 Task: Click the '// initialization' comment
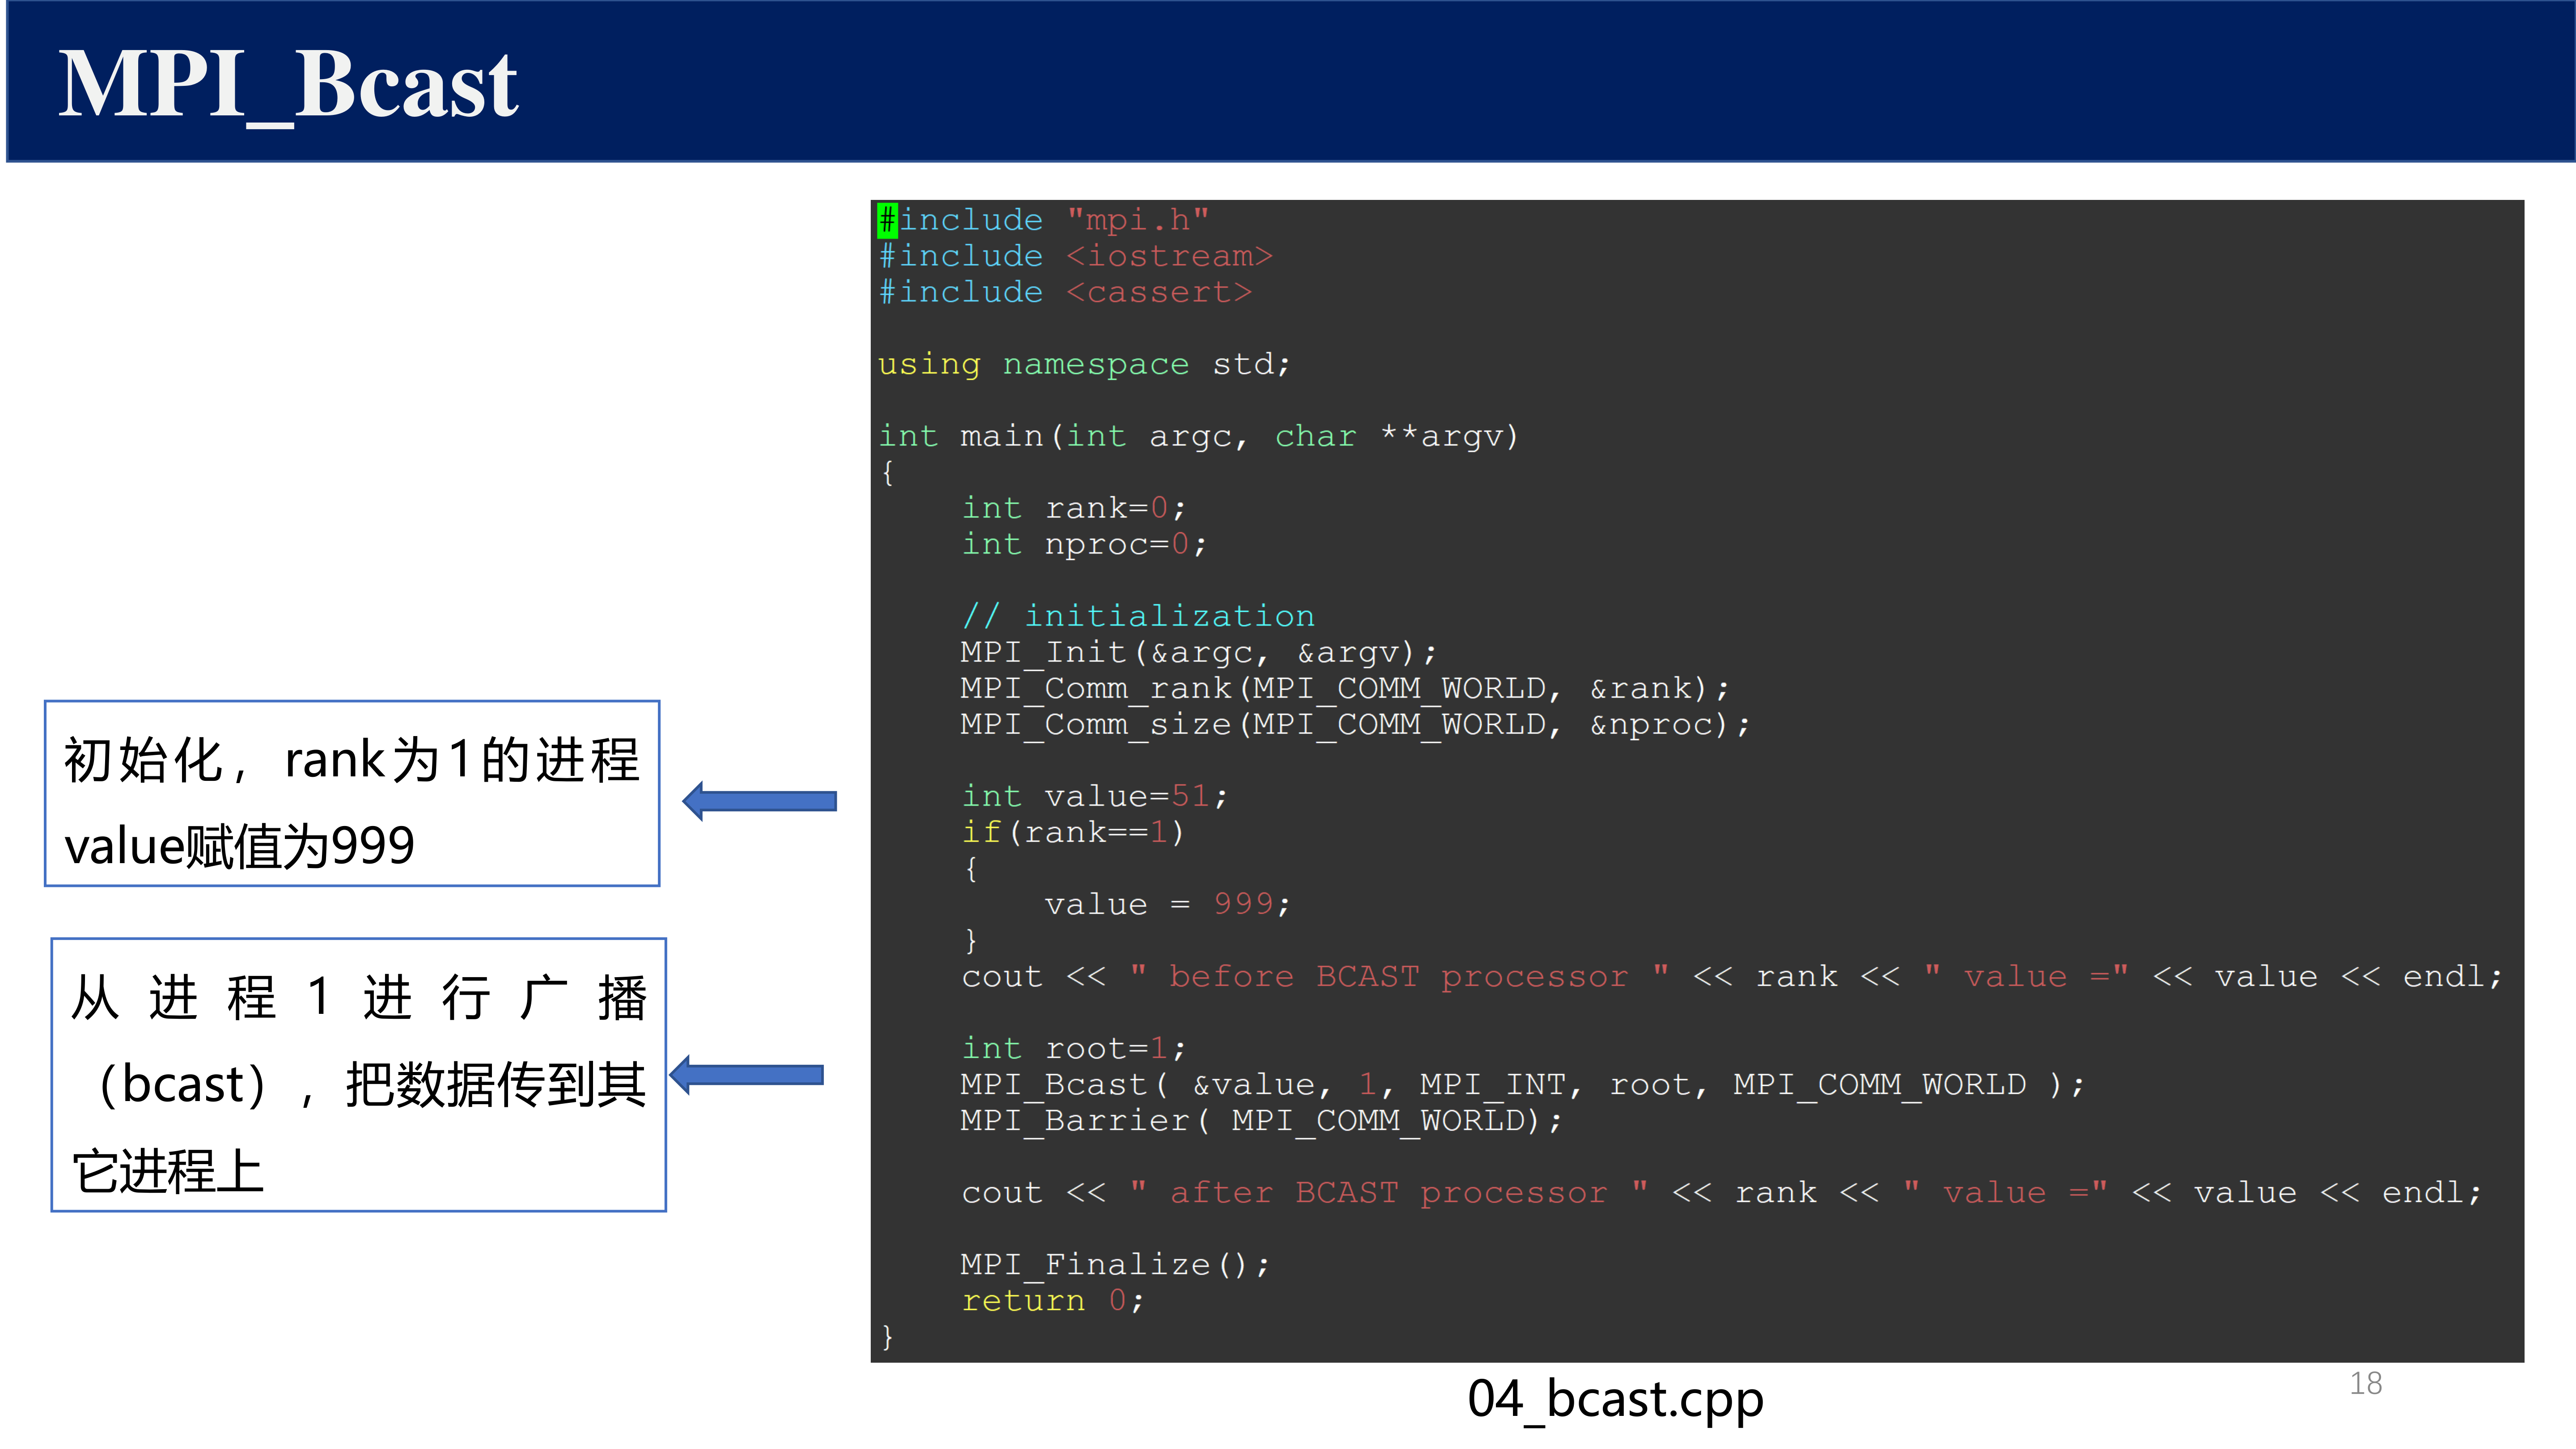(x=1138, y=616)
